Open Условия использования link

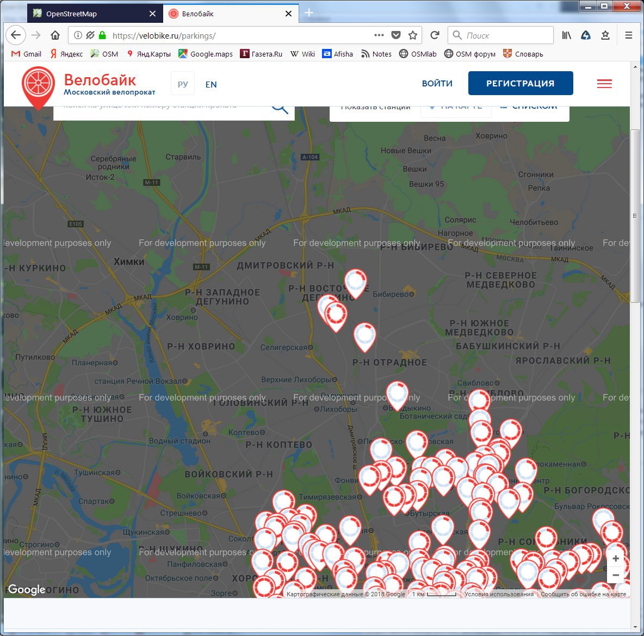499,594
